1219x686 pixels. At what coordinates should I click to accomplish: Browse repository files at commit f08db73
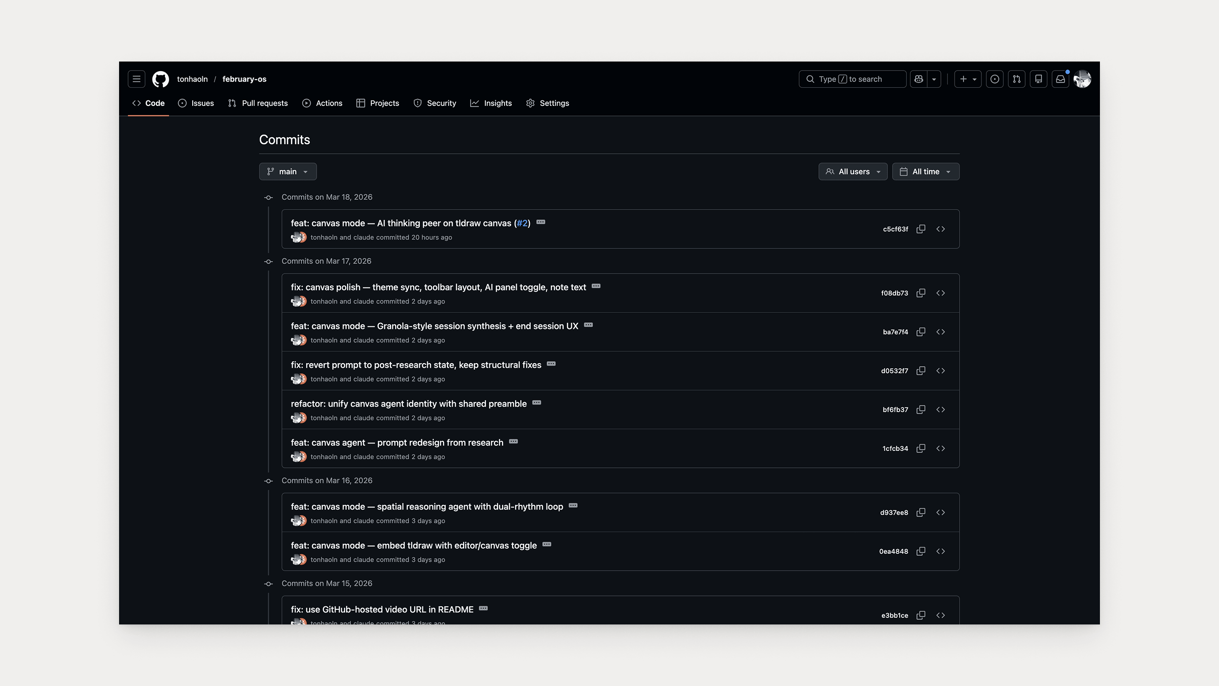(941, 293)
